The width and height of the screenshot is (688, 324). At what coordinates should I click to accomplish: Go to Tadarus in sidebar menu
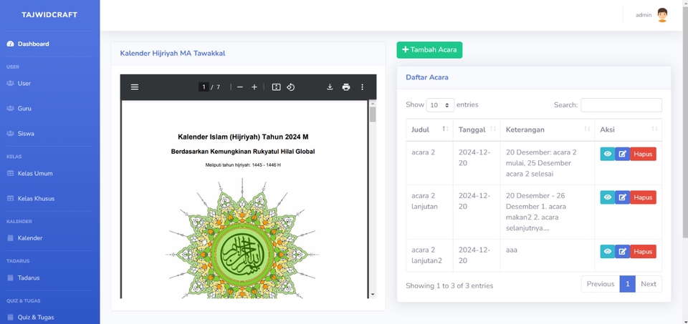click(29, 278)
